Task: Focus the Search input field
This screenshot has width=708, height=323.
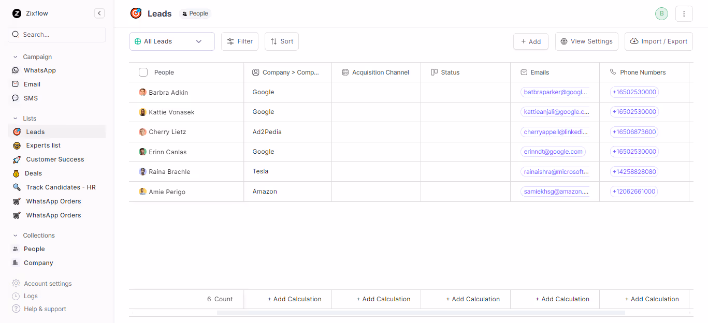Action: coord(57,35)
